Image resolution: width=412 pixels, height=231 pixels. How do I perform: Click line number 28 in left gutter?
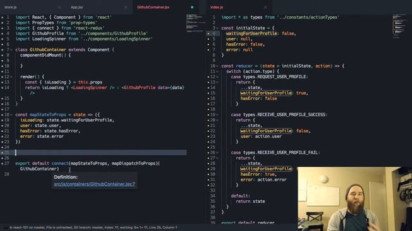(6, 174)
